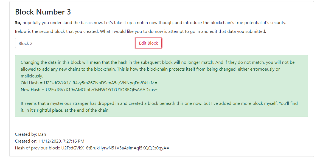Click the Hash of previous block label

(38, 148)
